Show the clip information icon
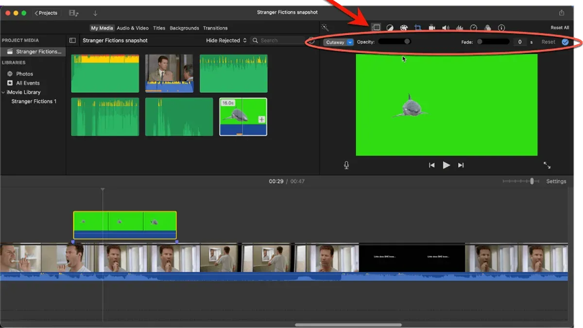The height and width of the screenshot is (328, 583). coord(501,28)
